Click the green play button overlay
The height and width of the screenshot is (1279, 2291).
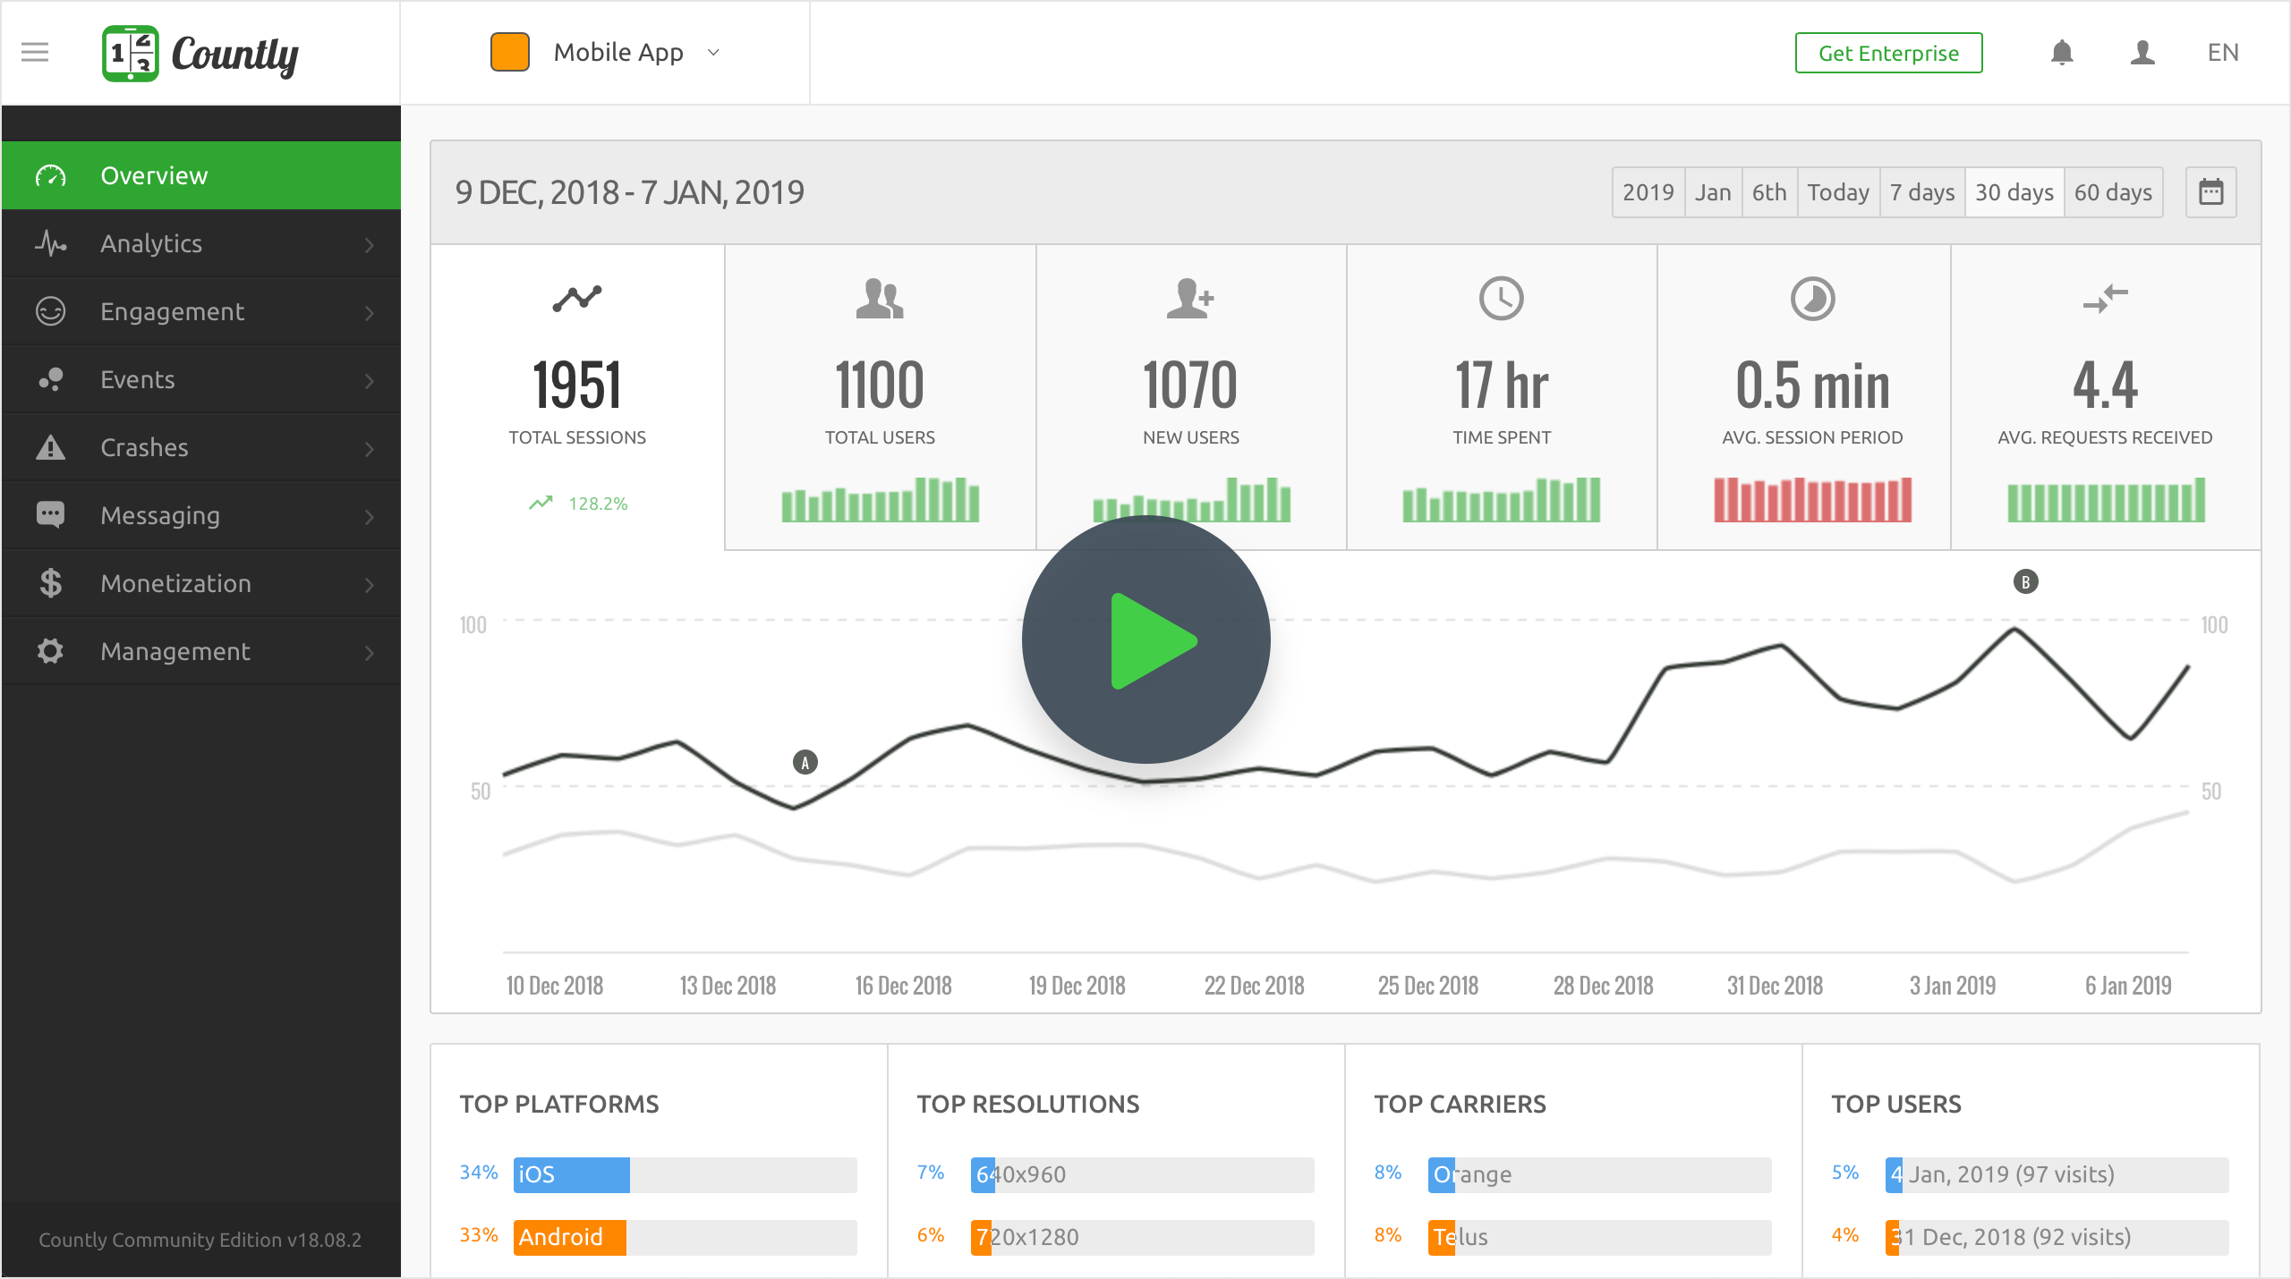tap(1146, 639)
